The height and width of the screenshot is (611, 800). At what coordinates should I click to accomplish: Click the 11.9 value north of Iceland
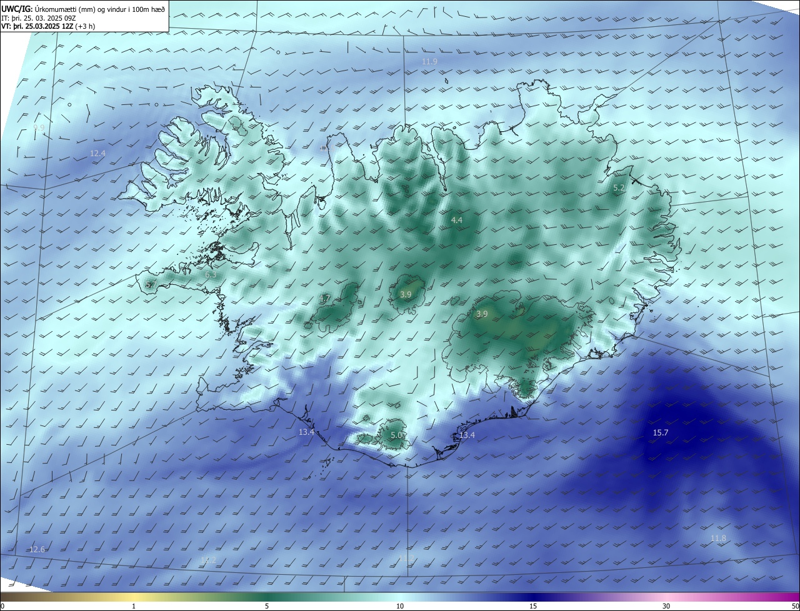(x=429, y=61)
